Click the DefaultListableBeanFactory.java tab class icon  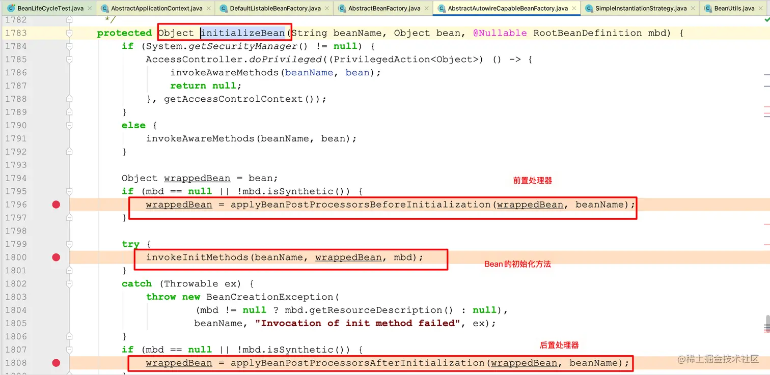coord(224,8)
